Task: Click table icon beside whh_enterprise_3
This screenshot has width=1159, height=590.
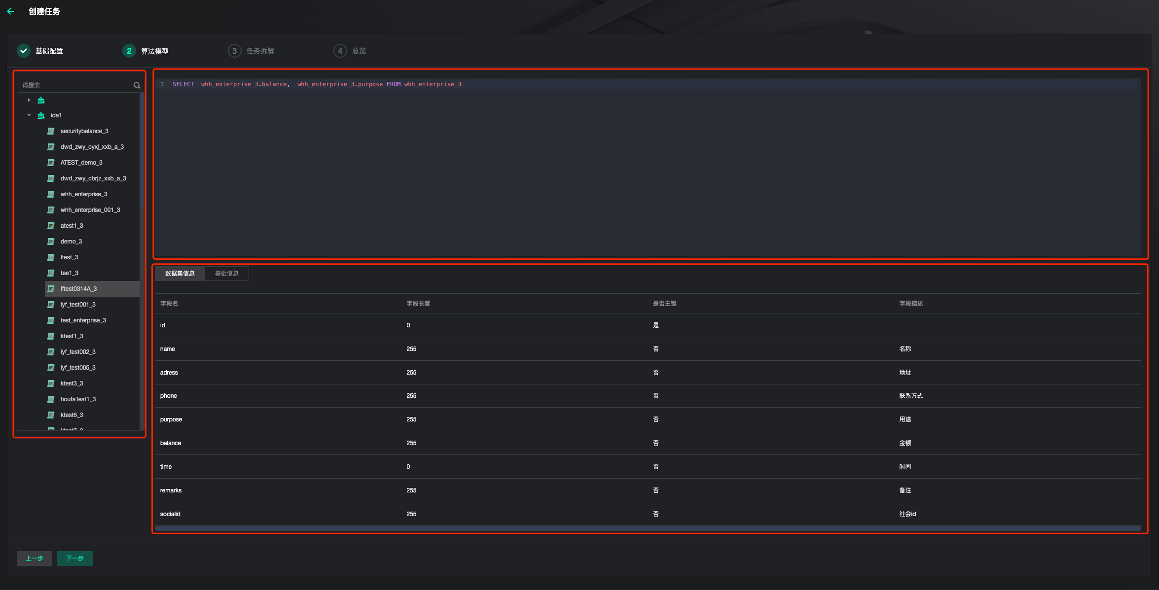Action: [x=50, y=194]
